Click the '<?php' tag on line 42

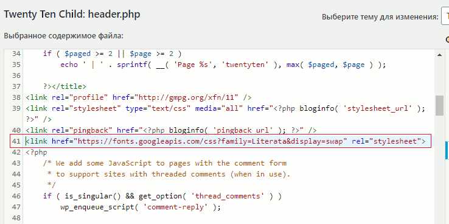pyautogui.click(x=37, y=152)
